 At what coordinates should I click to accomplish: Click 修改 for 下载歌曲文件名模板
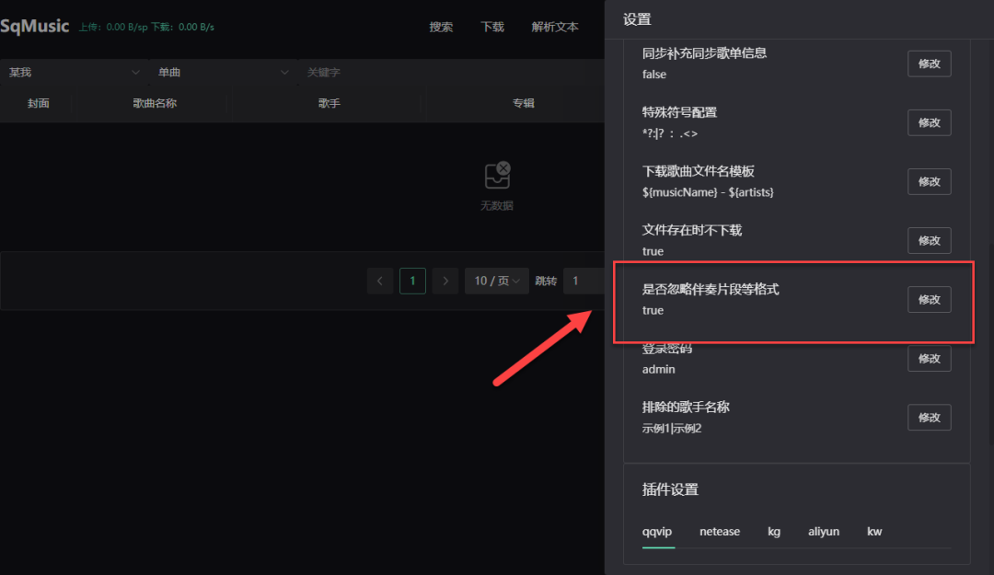click(929, 182)
